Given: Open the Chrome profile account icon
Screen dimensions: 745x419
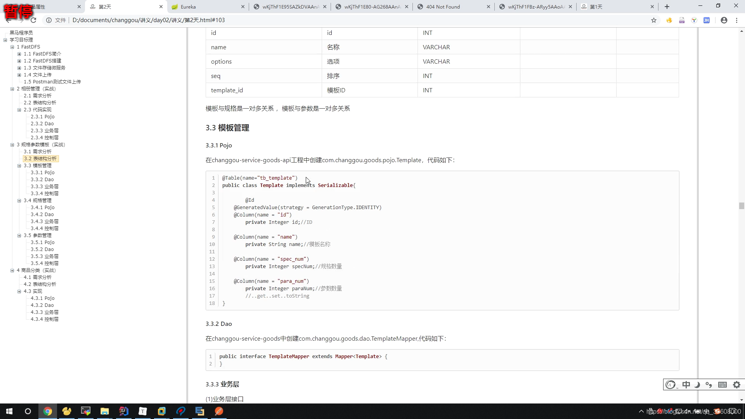Looking at the screenshot, I should tap(724, 20).
